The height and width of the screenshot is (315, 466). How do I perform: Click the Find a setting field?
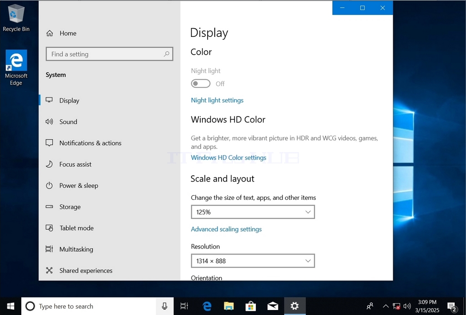[x=109, y=54]
